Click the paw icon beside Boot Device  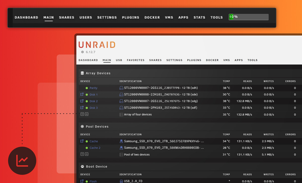pos(82,166)
